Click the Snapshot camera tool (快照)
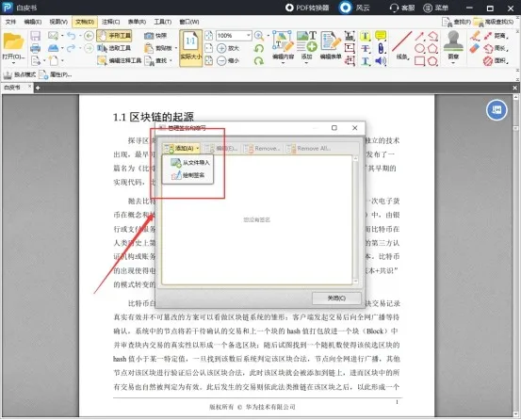 pyautogui.click(x=155, y=36)
